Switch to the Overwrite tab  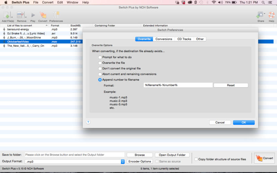[x=144, y=39]
